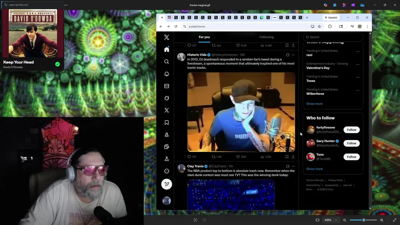Screen dimensions: 400x225
Task: Select the flag-icon browser tab
Action: [x=169, y=17]
